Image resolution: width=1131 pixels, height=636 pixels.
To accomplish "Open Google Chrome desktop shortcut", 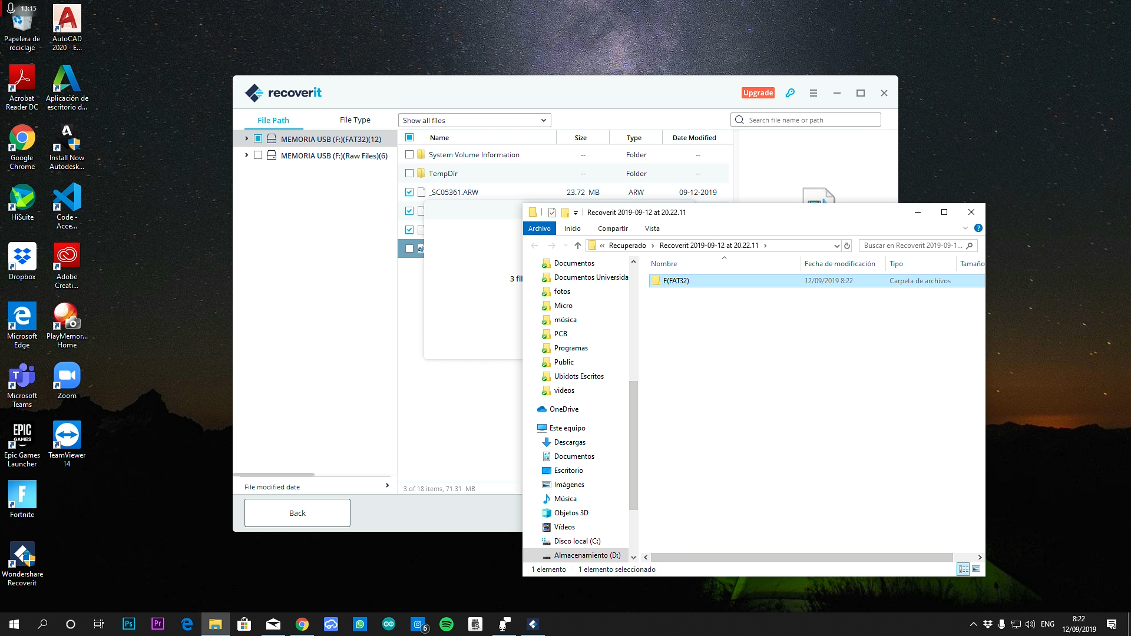I will tap(22, 147).
